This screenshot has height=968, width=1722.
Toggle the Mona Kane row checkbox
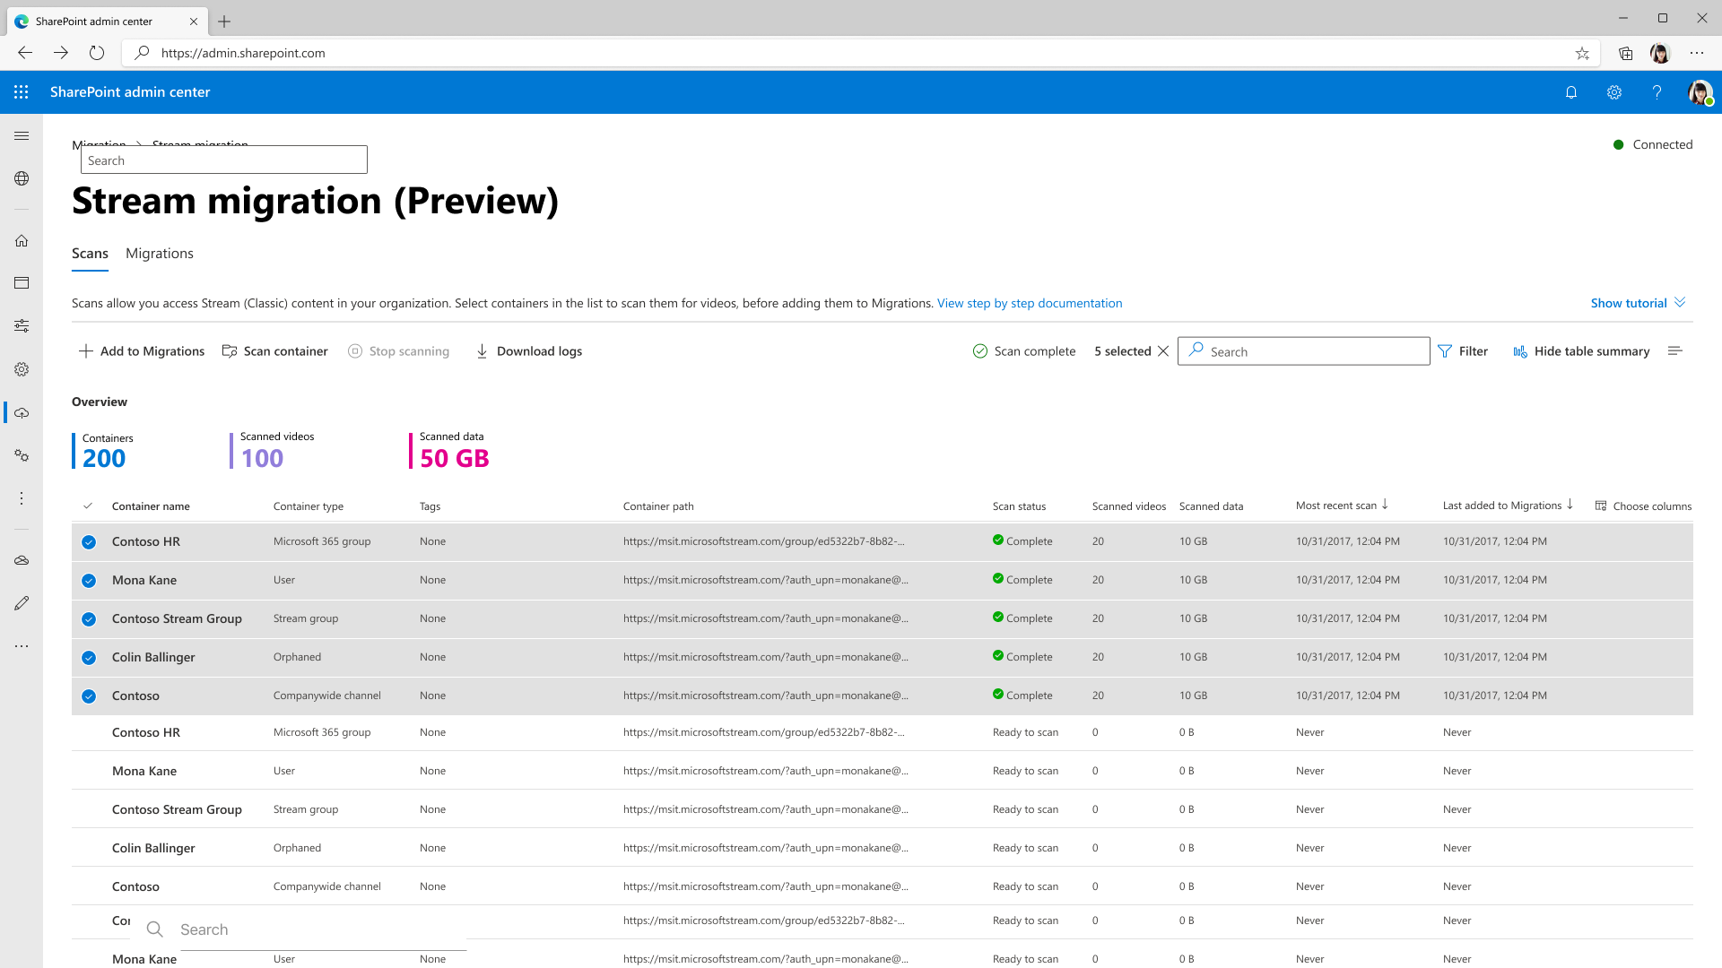pos(89,580)
